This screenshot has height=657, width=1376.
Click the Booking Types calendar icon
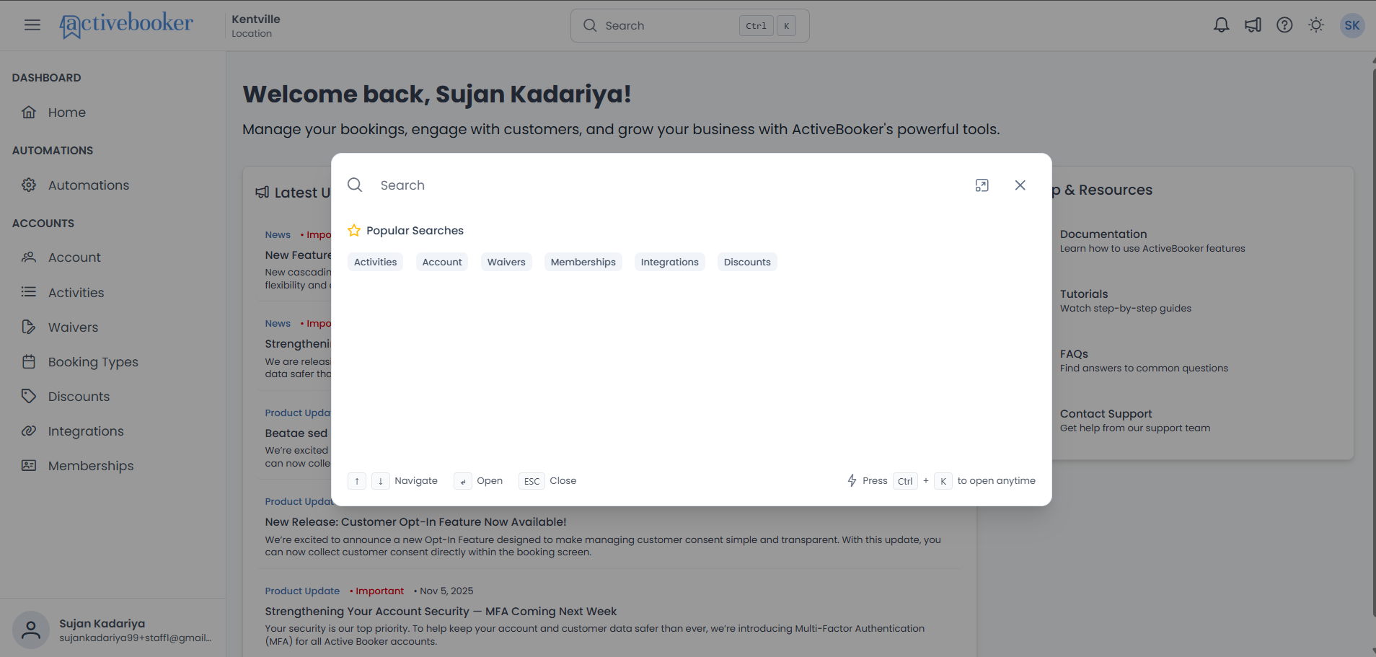[x=29, y=361]
